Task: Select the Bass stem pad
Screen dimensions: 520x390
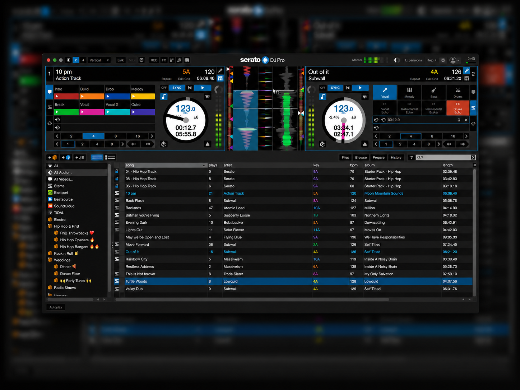Action: 434,92
